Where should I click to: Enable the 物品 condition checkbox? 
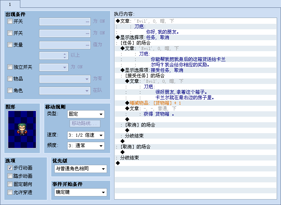click(x=10, y=78)
